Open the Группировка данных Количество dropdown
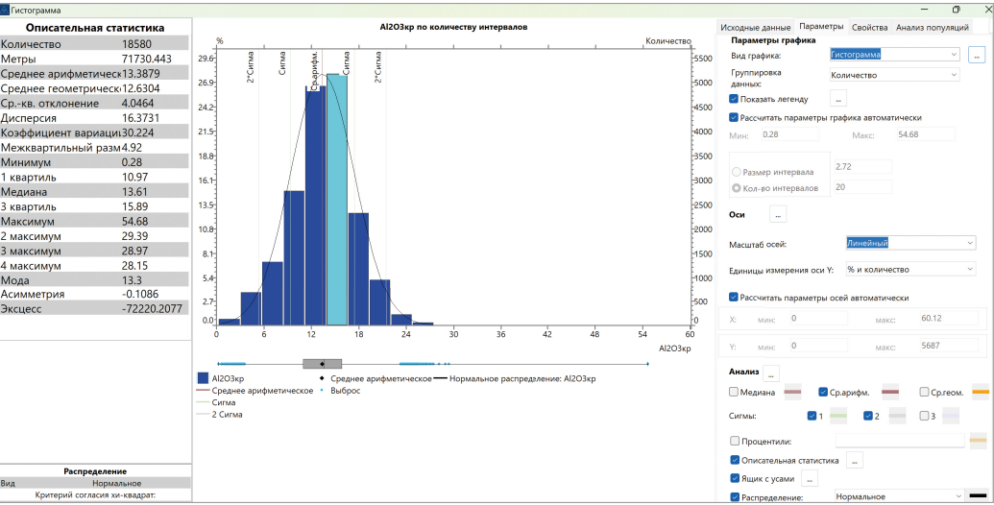Image resolution: width=994 pixels, height=505 pixels. (x=894, y=75)
